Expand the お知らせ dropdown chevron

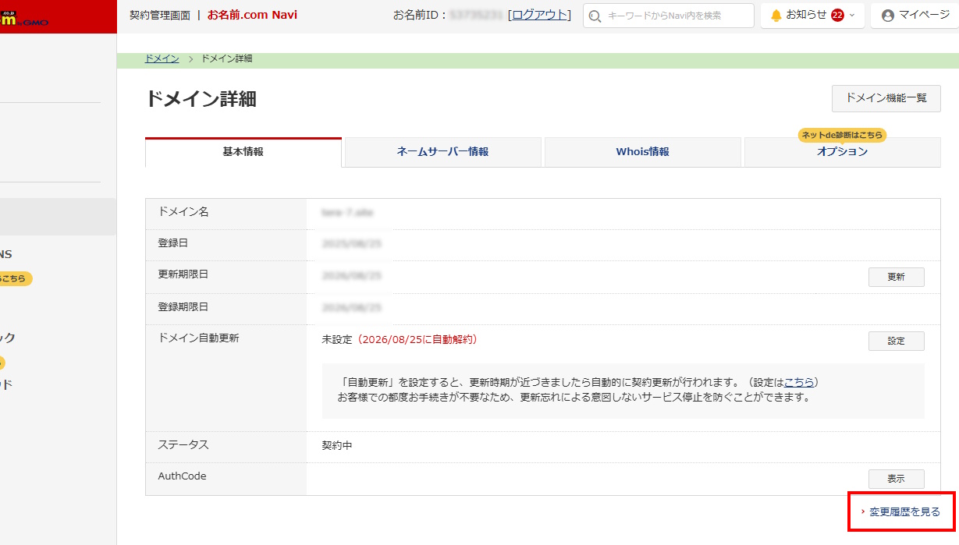click(x=851, y=15)
